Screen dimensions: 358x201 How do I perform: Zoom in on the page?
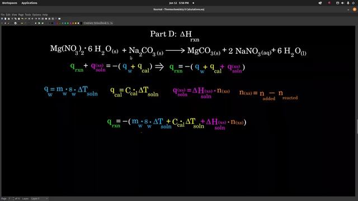[x=49, y=18]
